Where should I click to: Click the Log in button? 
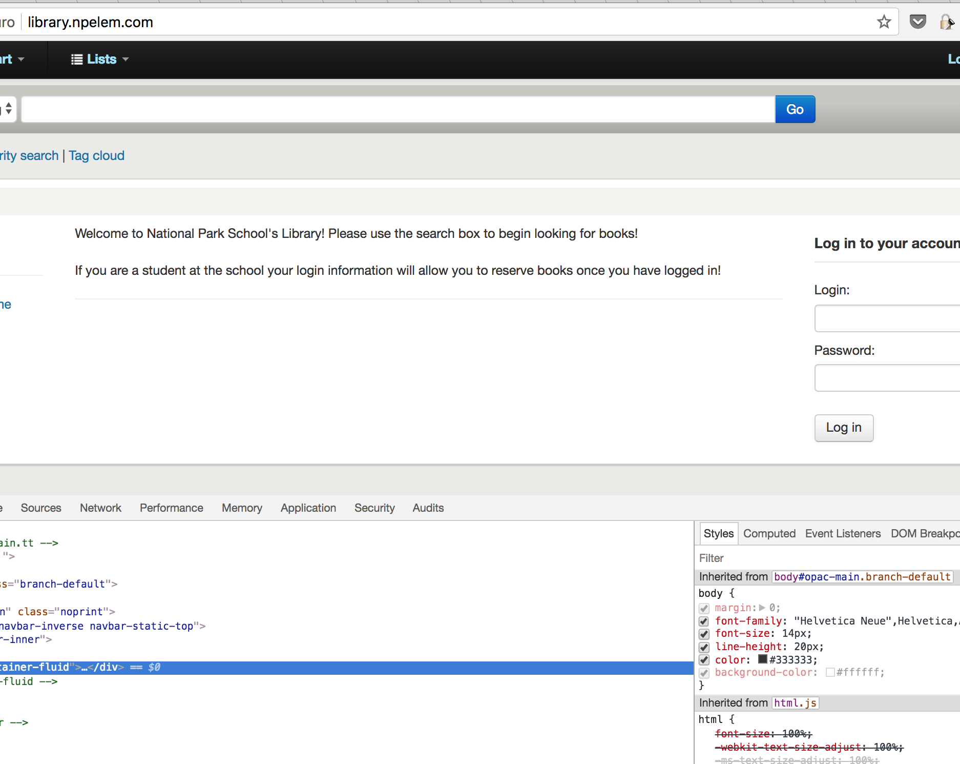tap(844, 428)
